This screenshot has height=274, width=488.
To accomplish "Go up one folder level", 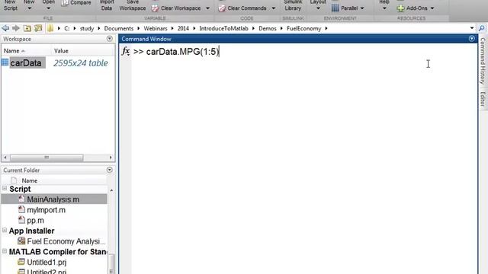I will [27, 29].
